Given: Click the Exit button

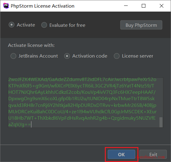Looking at the screenshot, I should 153,154.
